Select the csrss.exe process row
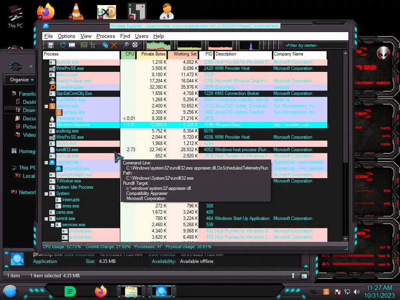This screenshot has width=400, height=300. pos(185,212)
